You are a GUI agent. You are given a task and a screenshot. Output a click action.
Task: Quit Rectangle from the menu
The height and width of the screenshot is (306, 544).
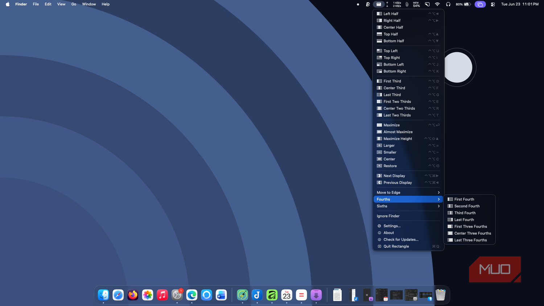coord(408,247)
